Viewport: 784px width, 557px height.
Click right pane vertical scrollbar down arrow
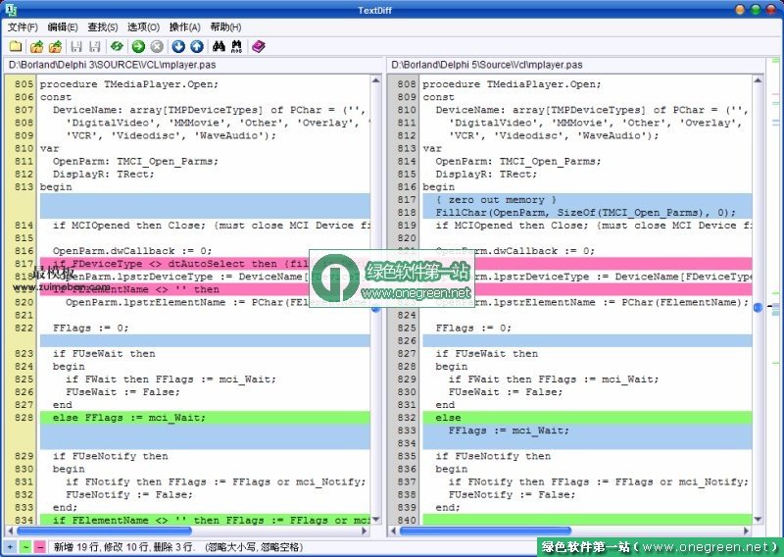pyautogui.click(x=758, y=520)
